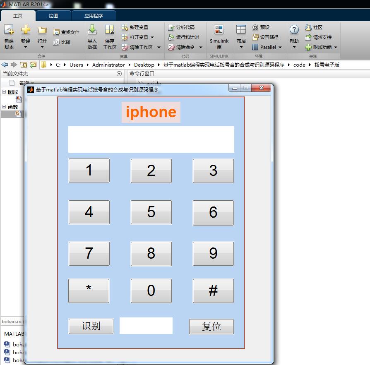Click the yellow plus New (新建) icon
Image resolution: width=370 pixels, height=365 pixels.
tap(26, 30)
